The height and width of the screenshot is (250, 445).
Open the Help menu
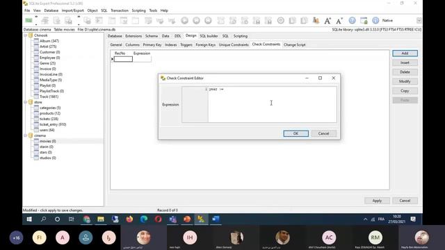[164, 10]
